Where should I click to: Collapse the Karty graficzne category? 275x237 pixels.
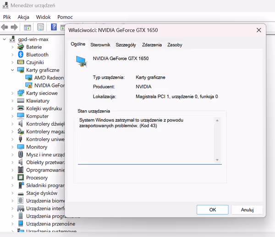[12, 70]
